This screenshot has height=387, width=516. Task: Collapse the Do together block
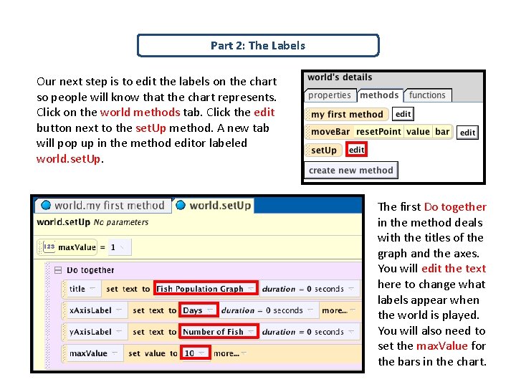pyautogui.click(x=58, y=270)
